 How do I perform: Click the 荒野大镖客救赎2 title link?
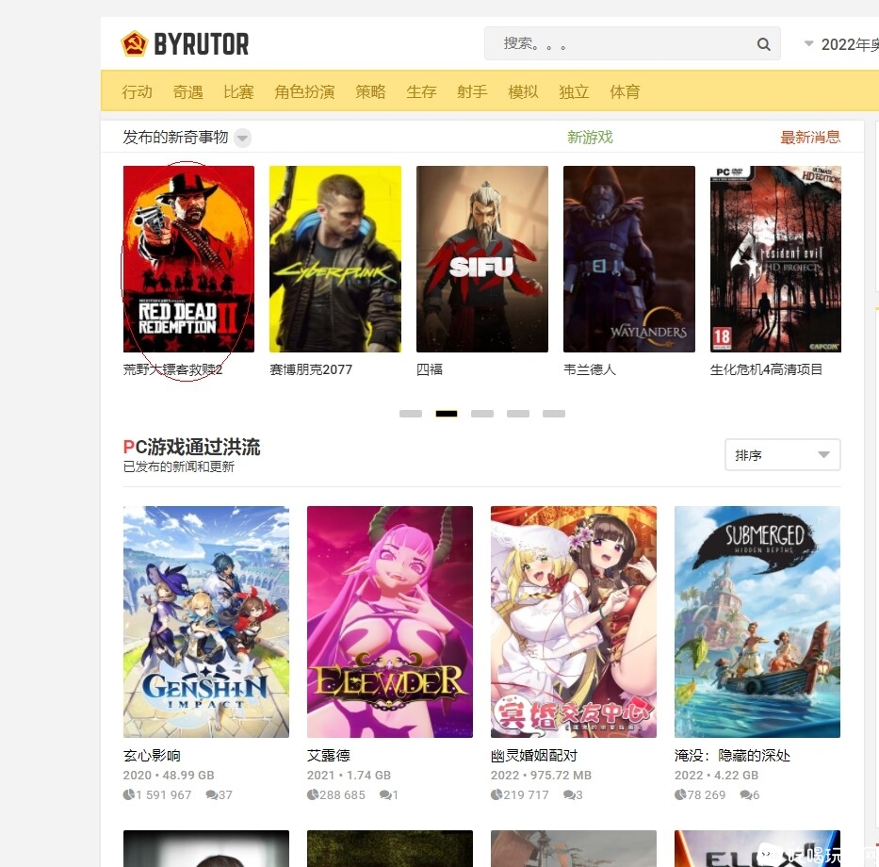tap(172, 369)
